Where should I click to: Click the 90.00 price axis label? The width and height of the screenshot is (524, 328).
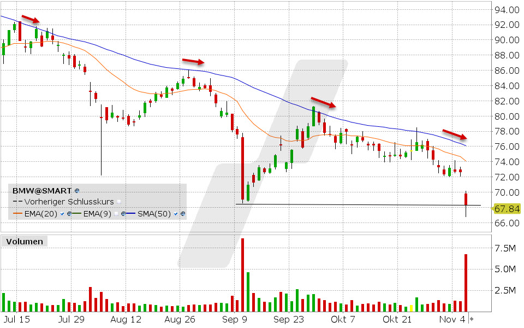pyautogui.click(x=507, y=40)
